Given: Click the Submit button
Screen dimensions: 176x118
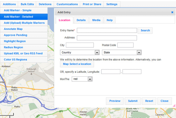Looking at the screenshot, I should click(133, 101).
